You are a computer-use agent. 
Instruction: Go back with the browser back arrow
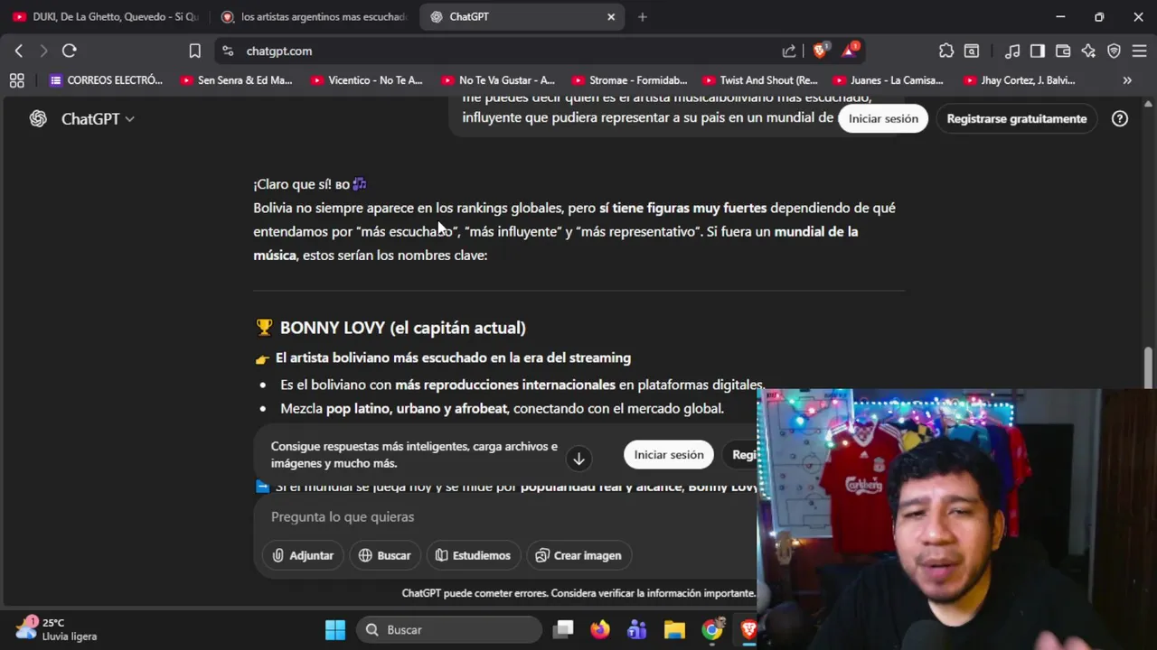(x=19, y=51)
